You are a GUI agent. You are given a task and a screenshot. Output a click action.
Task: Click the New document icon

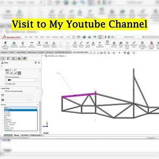(74, 37)
